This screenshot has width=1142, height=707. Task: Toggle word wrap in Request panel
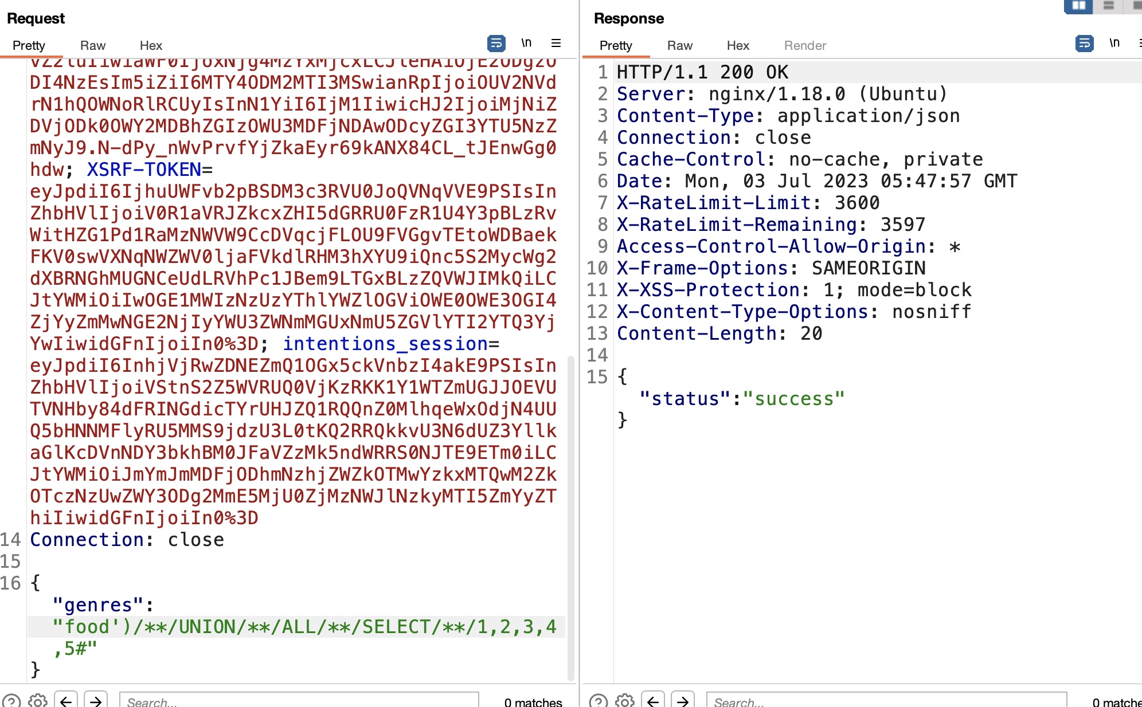(x=496, y=44)
